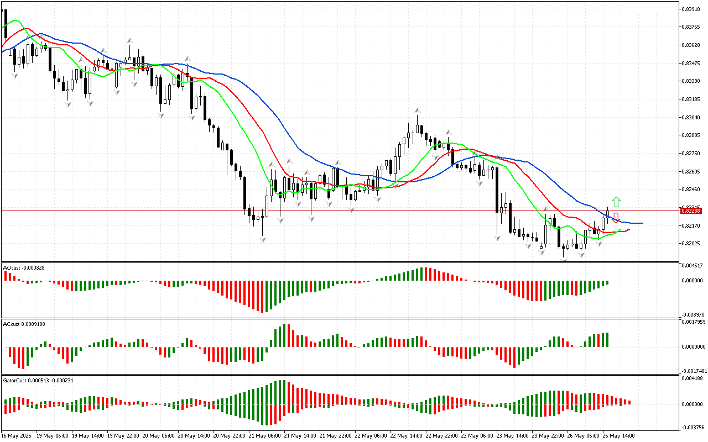Click the up fractal above 19 May 22:00 high
The height and width of the screenshot is (442, 708).
(130, 41)
